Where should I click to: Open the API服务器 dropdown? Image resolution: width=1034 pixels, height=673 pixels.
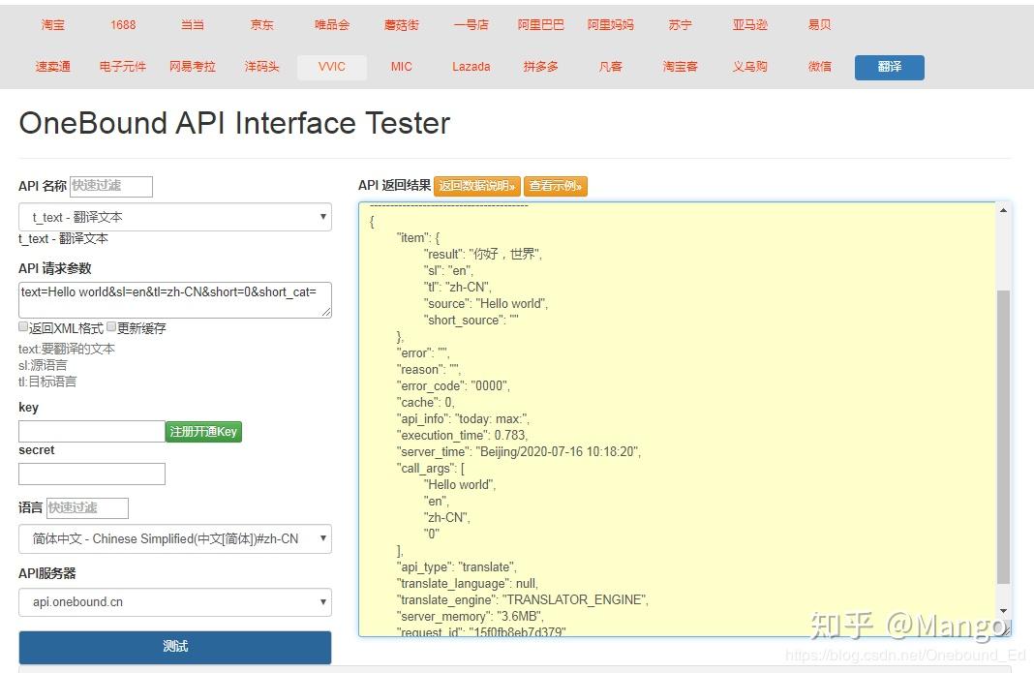tap(174, 602)
